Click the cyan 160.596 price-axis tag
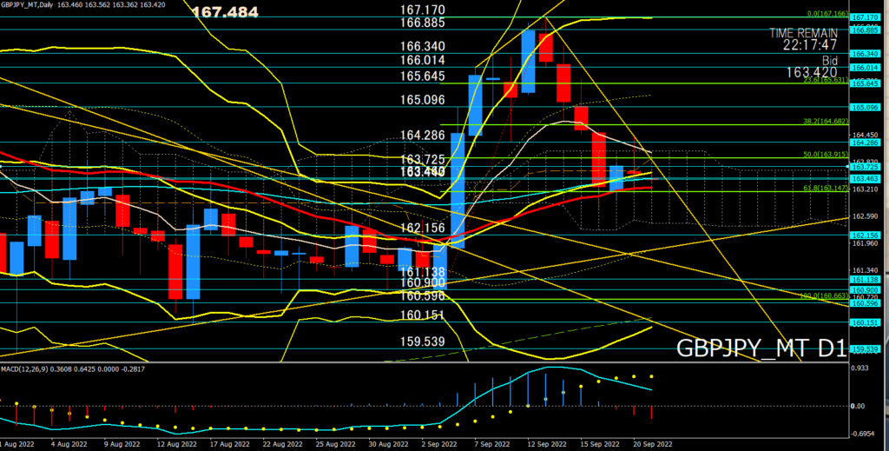 point(866,303)
